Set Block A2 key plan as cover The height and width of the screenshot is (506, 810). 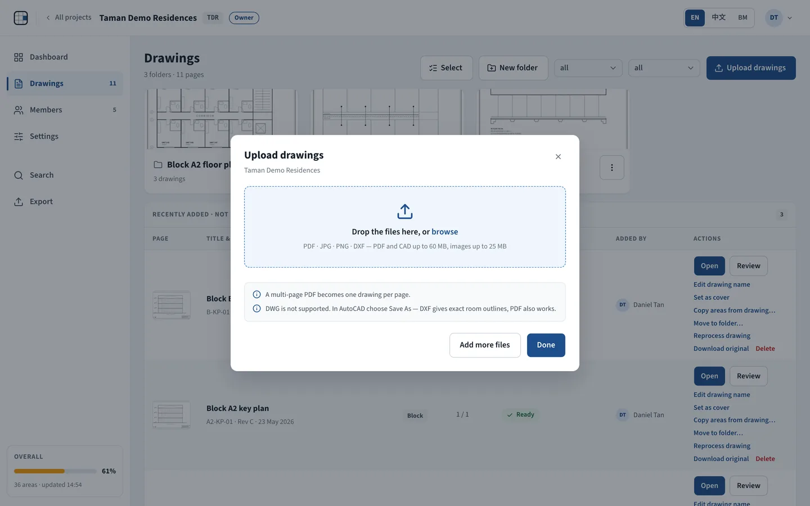tap(711, 408)
